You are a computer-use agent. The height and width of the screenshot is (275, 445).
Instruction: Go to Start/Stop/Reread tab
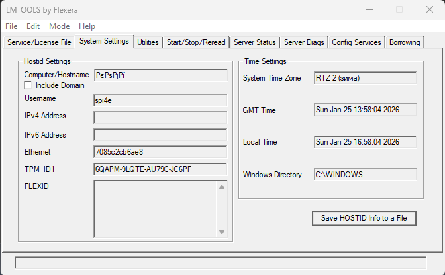(x=196, y=42)
